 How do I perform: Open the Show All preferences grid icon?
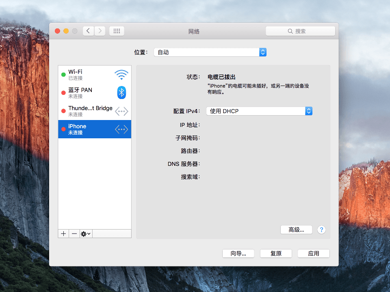pyautogui.click(x=117, y=31)
